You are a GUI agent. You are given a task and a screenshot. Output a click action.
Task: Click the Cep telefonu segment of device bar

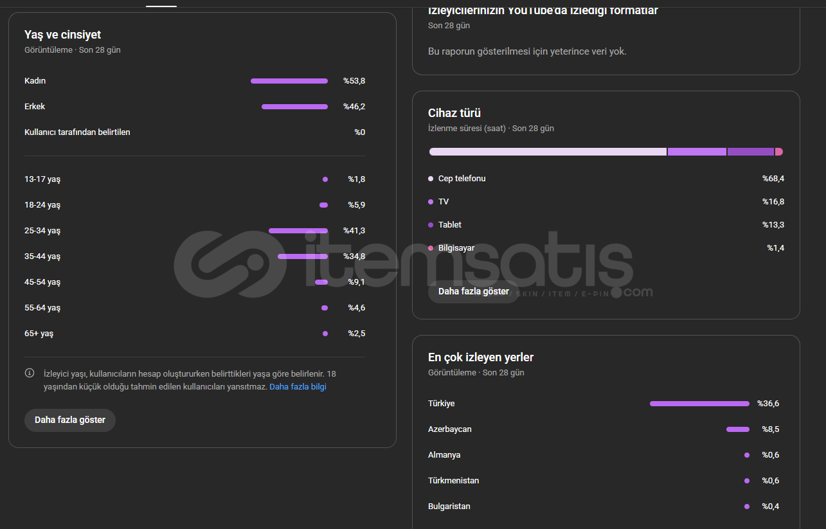[x=548, y=152]
